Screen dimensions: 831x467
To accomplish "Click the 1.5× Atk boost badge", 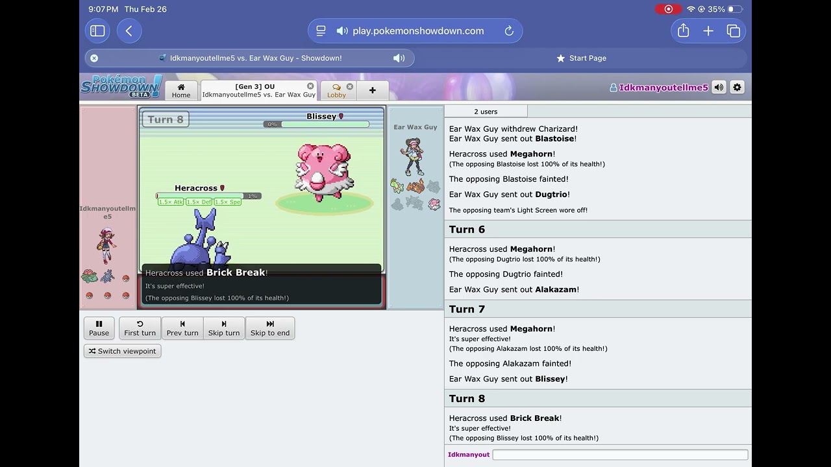I will click(x=171, y=202).
